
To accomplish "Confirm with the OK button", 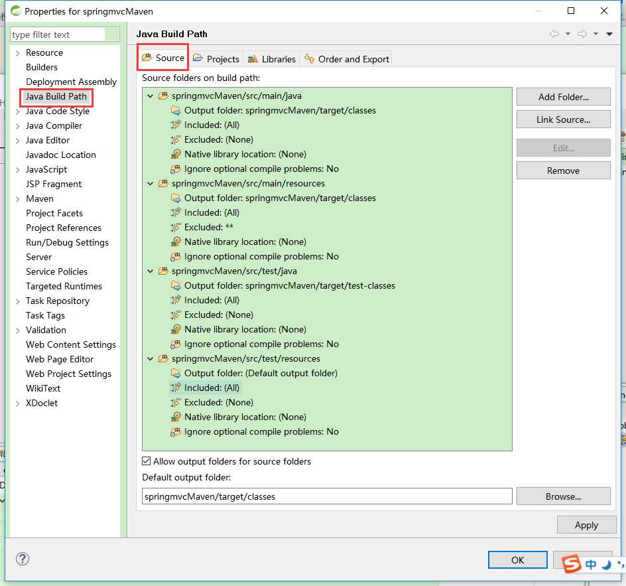I will [517, 559].
